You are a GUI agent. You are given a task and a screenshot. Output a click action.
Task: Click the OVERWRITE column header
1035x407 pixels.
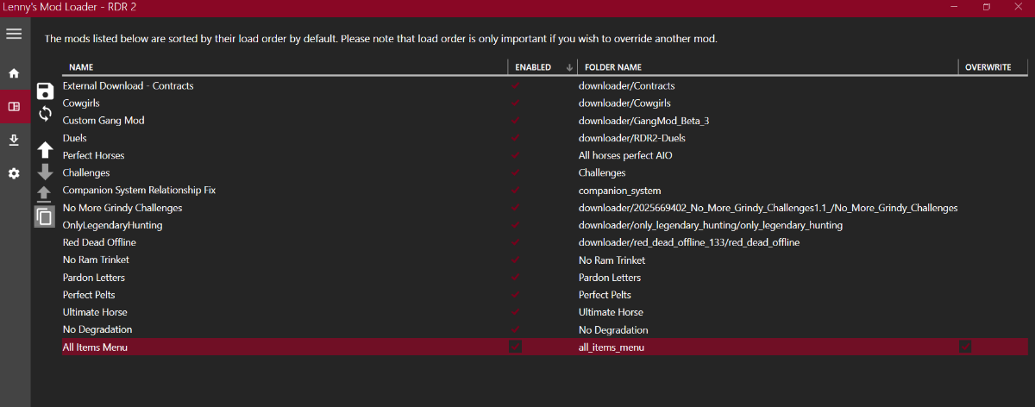[988, 67]
